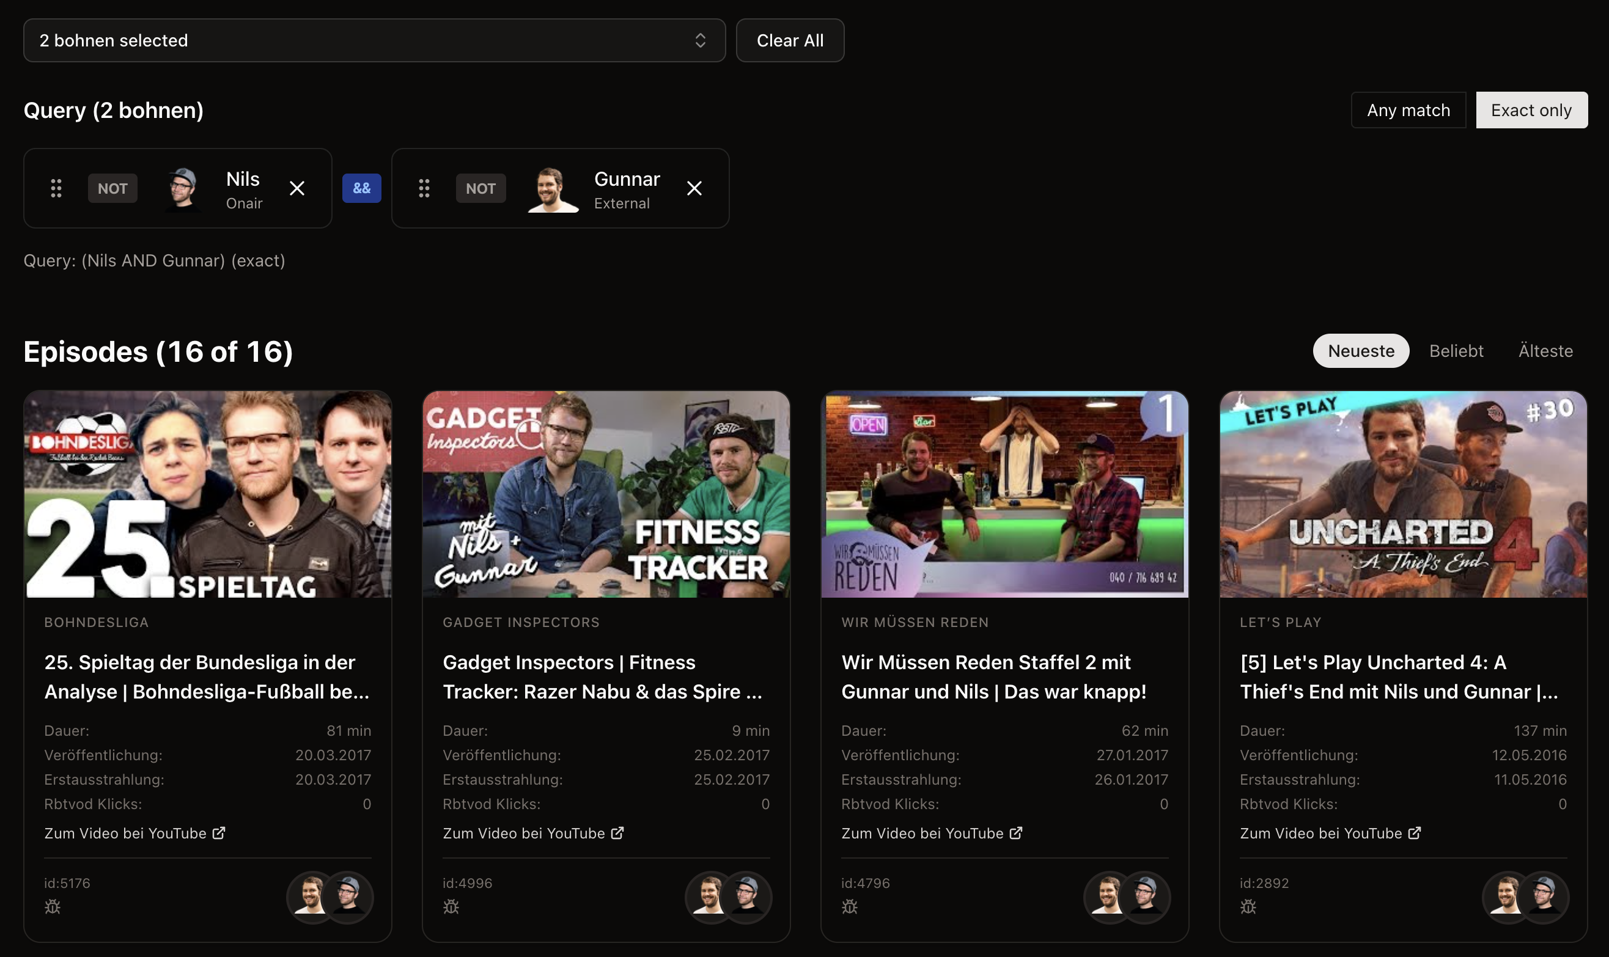
Task: Click bug icon on episode id:4796
Action: [x=849, y=907]
